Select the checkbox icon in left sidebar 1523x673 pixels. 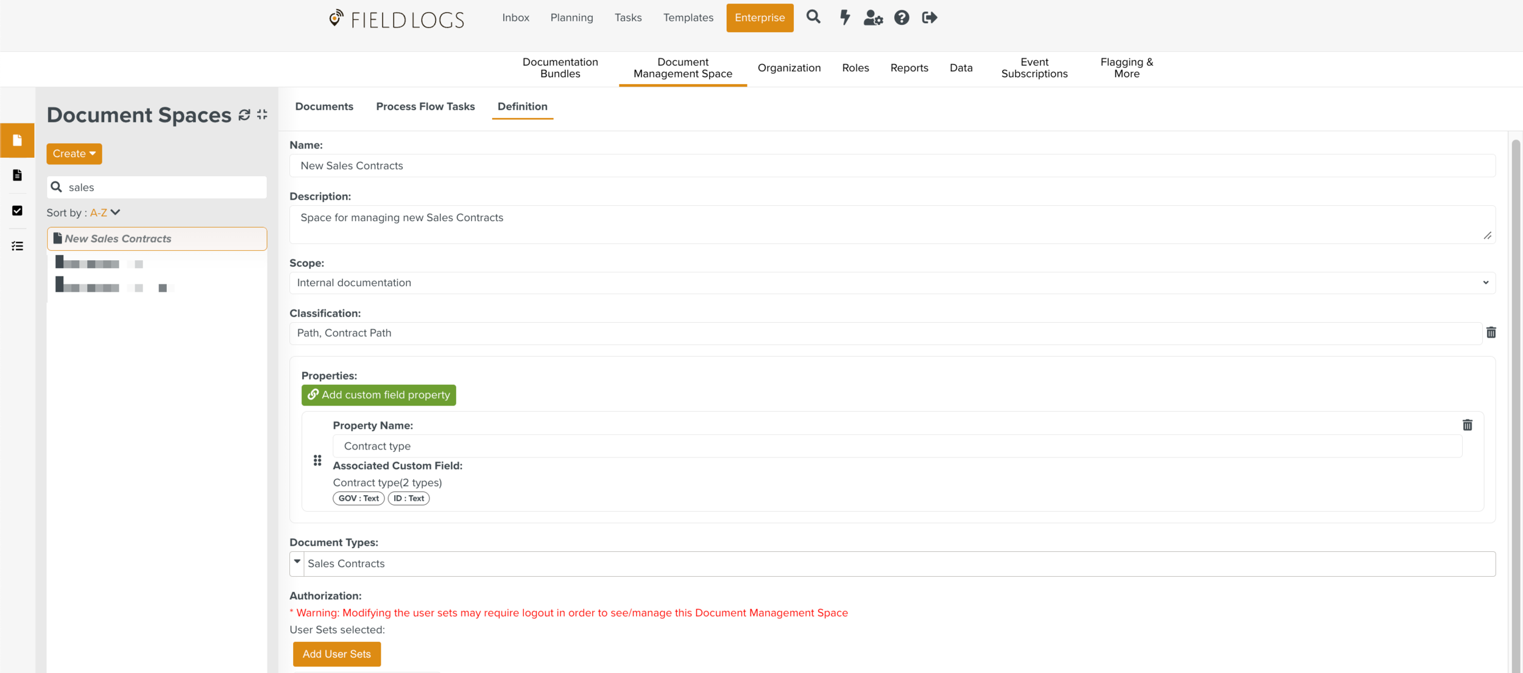tap(17, 211)
